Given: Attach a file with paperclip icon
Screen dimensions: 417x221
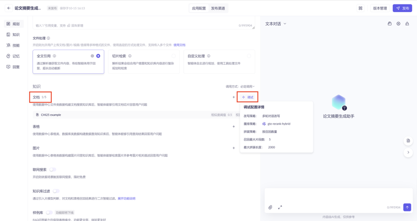Looking at the screenshot, I should [270, 208].
